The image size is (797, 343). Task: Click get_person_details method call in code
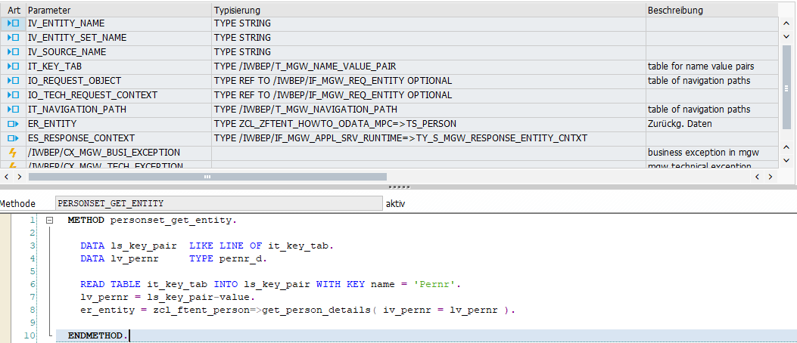(x=318, y=310)
